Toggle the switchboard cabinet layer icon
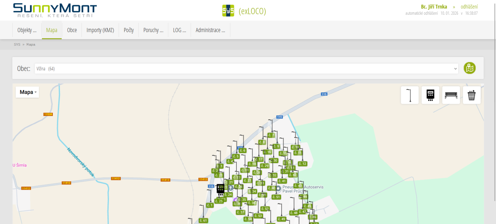The image size is (496, 224). pyautogui.click(x=430, y=95)
